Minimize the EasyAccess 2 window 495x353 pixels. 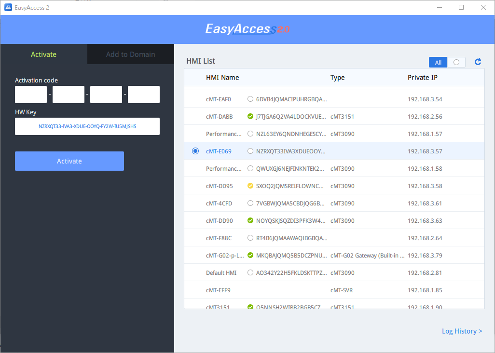(440, 7)
